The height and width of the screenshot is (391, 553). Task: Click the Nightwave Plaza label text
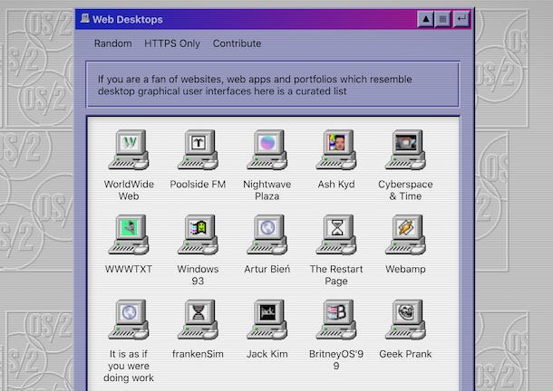coord(267,190)
